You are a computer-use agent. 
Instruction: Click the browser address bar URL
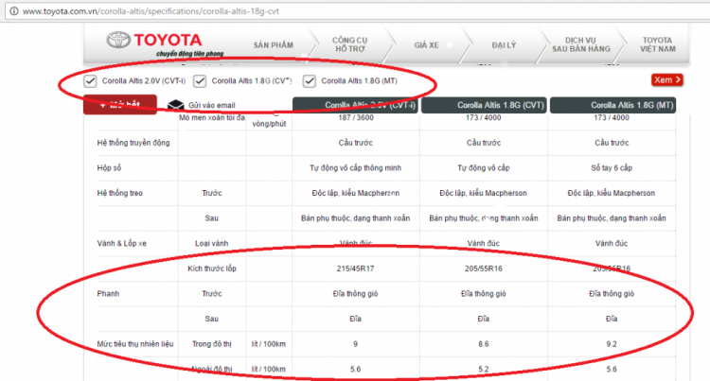(x=151, y=11)
